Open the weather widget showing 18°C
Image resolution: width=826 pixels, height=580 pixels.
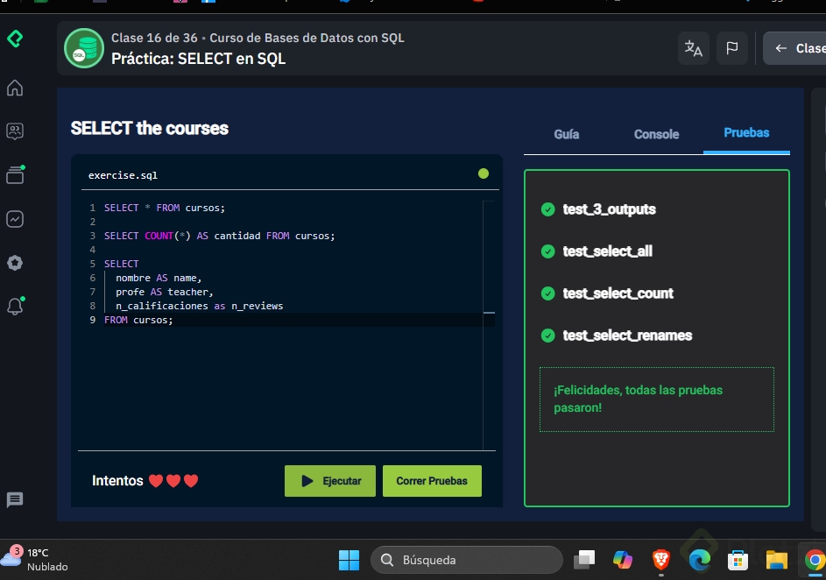[x=35, y=560]
